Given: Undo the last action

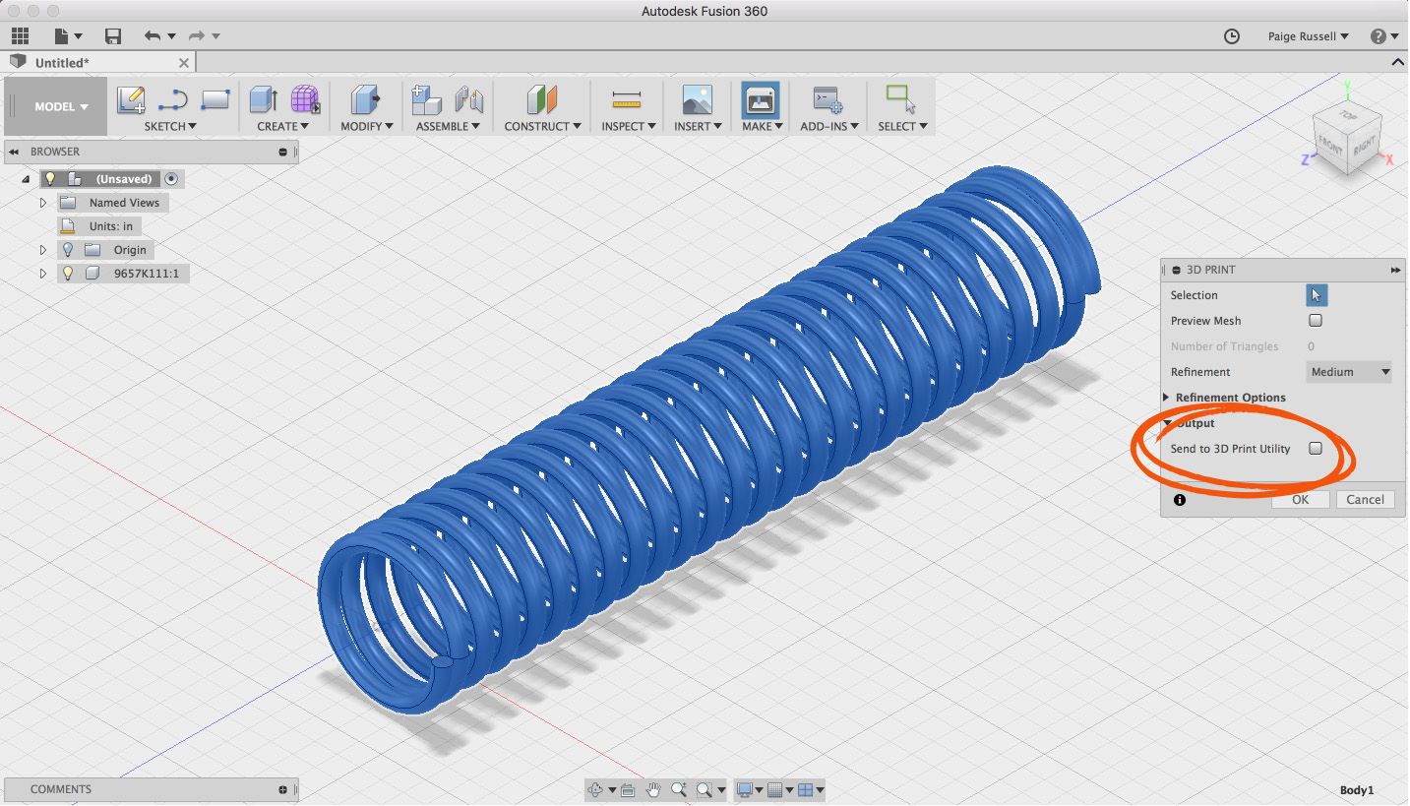Looking at the screenshot, I should pyautogui.click(x=152, y=36).
